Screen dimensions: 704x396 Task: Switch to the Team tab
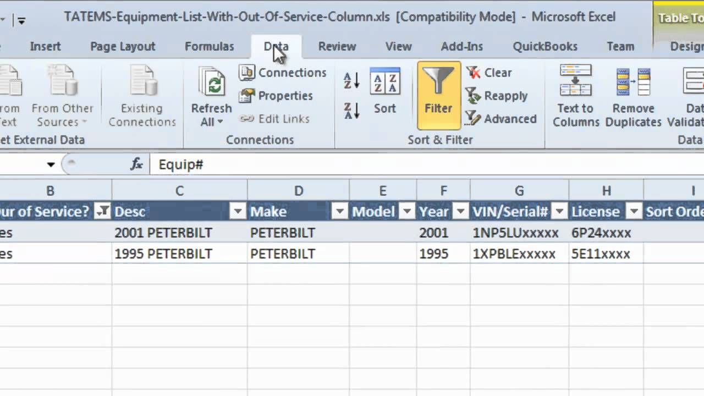[620, 47]
